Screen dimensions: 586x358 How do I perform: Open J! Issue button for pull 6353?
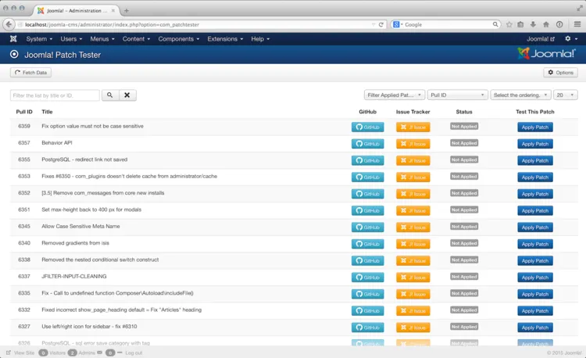pos(413,177)
